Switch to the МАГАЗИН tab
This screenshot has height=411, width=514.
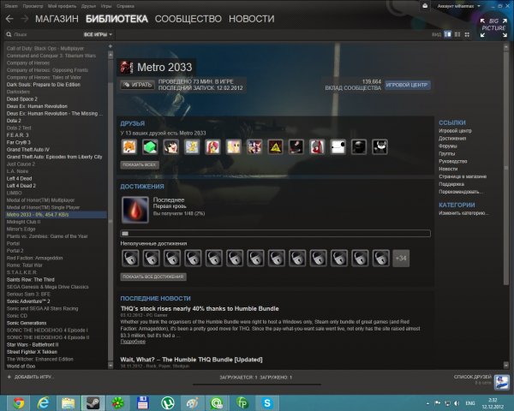pos(57,19)
